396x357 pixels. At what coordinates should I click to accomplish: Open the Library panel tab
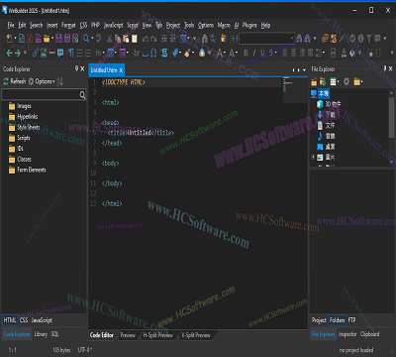coord(41,334)
